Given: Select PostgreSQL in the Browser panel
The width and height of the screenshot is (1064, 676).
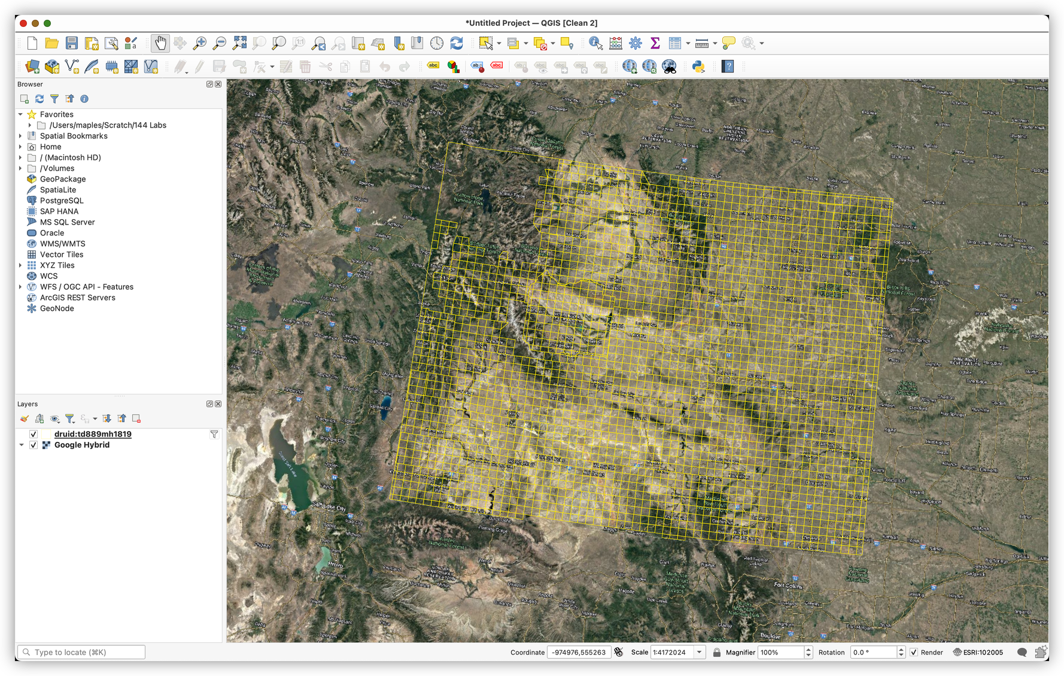Looking at the screenshot, I should point(61,201).
